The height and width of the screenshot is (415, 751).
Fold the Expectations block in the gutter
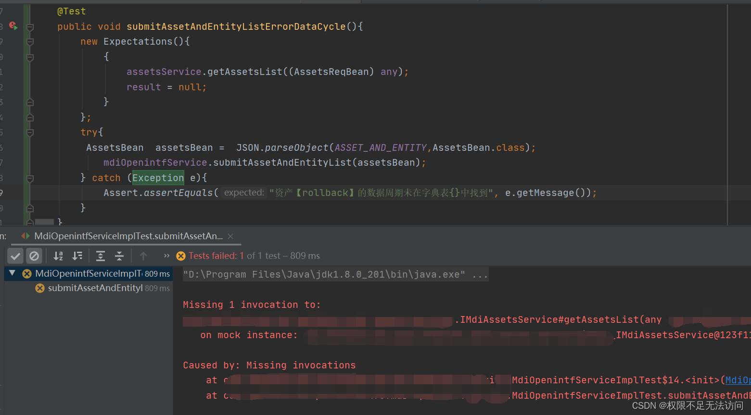(30, 41)
